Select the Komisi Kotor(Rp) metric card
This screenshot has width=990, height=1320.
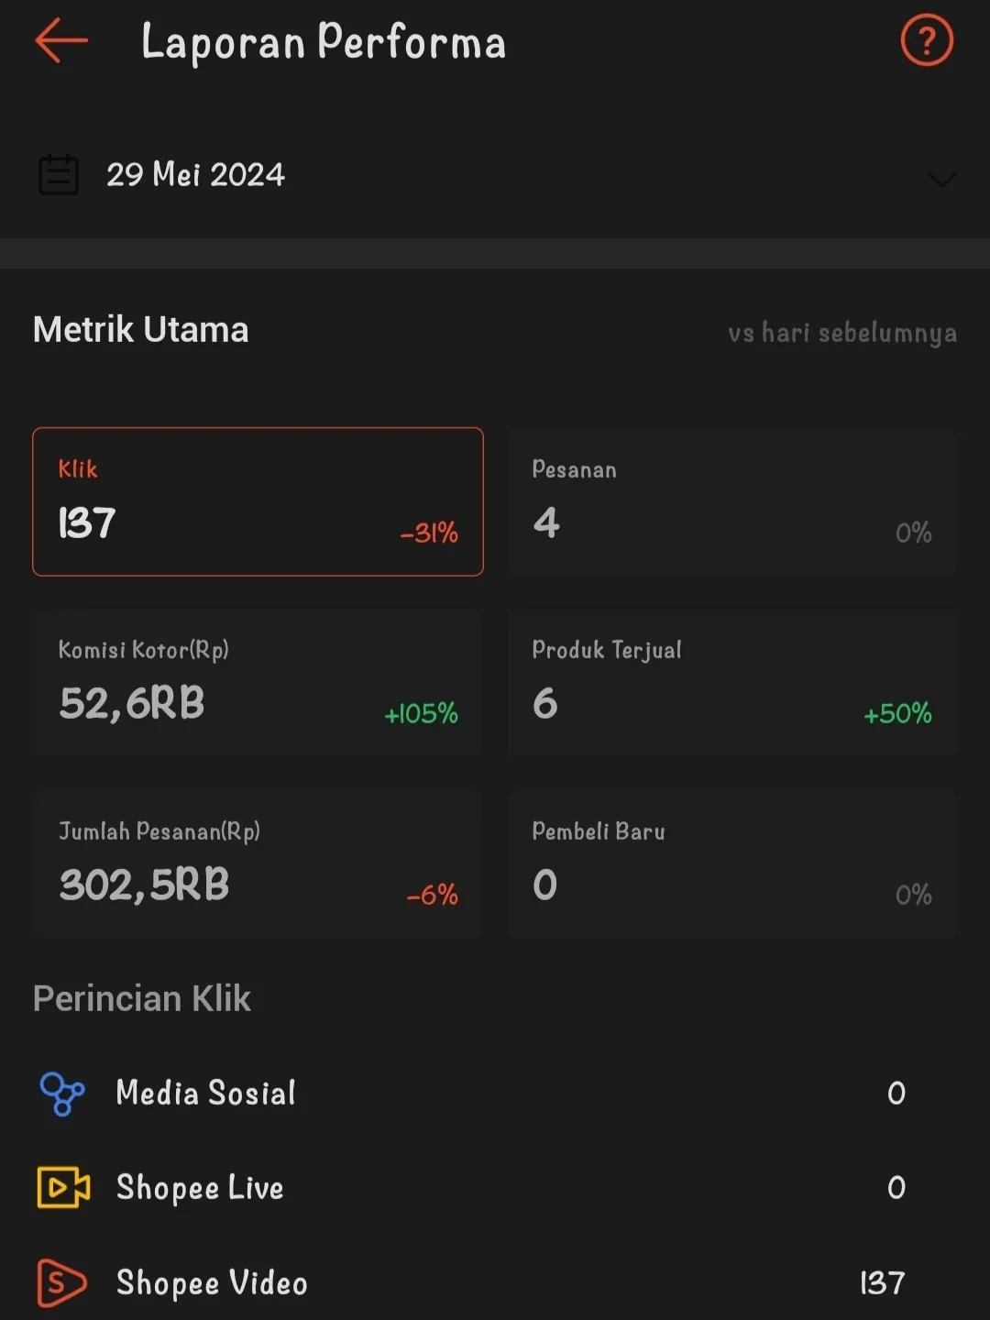(x=258, y=683)
